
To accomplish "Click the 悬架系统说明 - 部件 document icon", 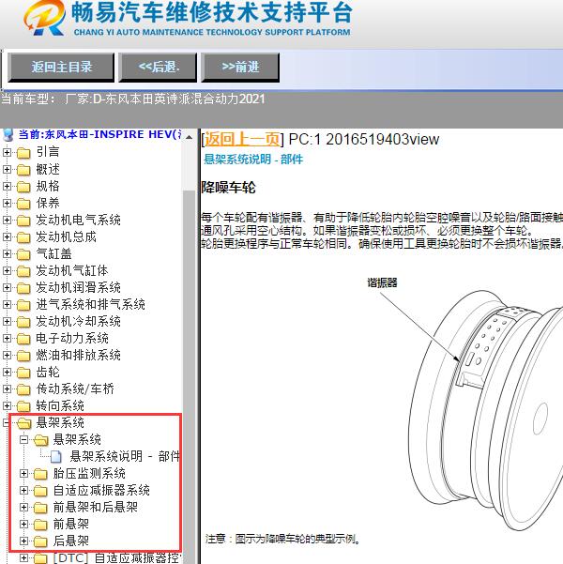I will point(56,457).
